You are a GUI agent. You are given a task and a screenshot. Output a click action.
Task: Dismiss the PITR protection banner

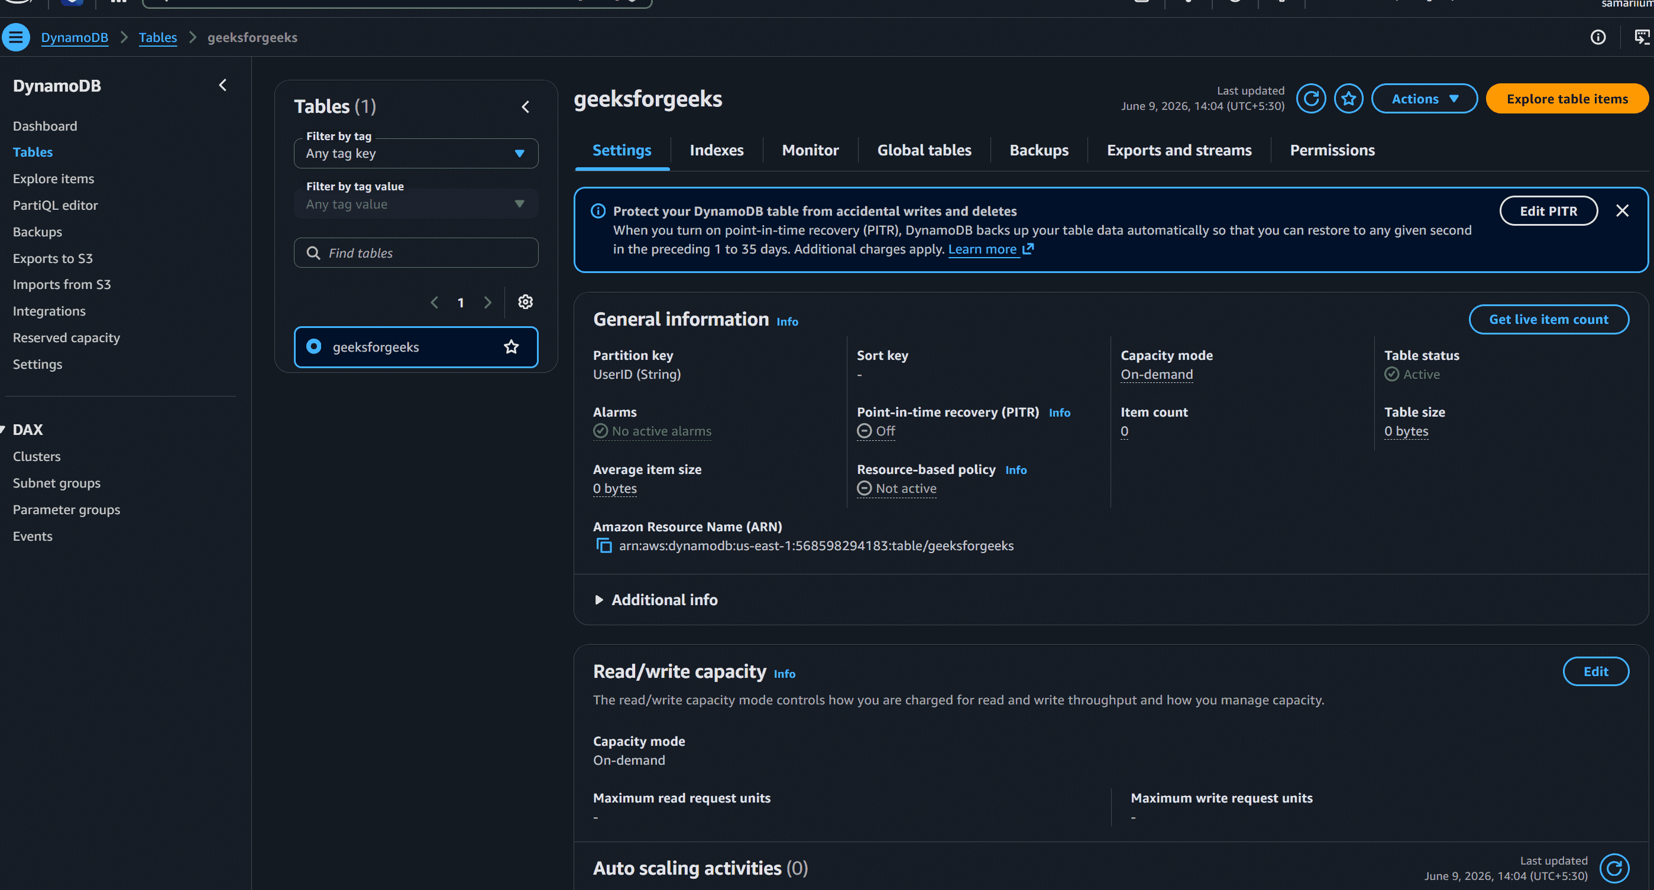1622,210
